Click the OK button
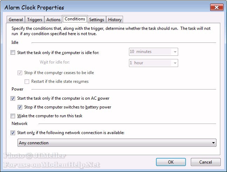The image size is (227, 172). [171, 162]
